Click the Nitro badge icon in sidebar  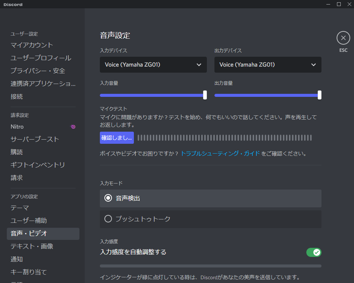(x=73, y=127)
